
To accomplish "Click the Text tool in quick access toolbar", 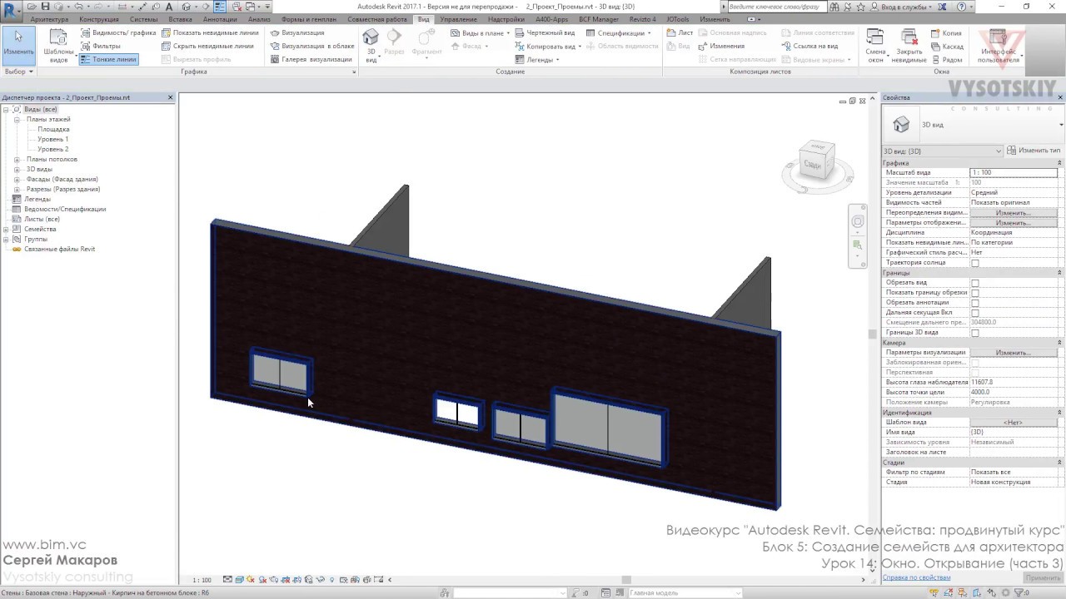I will [x=169, y=7].
